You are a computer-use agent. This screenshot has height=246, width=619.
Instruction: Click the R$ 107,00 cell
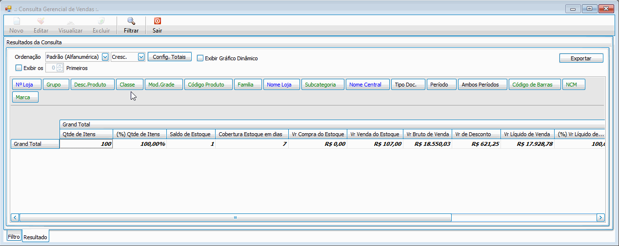coord(375,144)
